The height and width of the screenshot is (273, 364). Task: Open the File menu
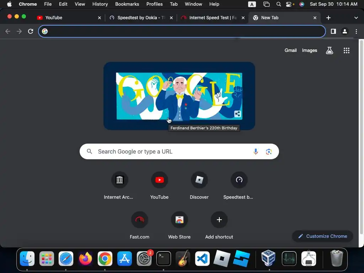[x=48, y=4]
